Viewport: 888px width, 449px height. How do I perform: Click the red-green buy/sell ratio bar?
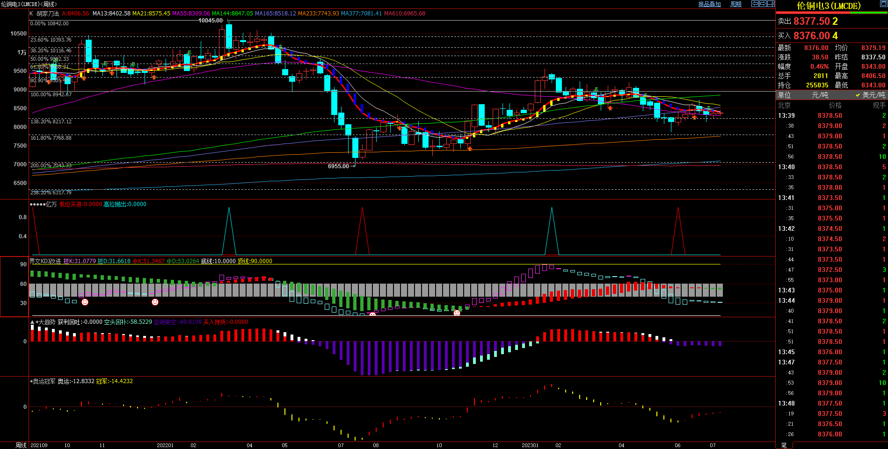(831, 13)
